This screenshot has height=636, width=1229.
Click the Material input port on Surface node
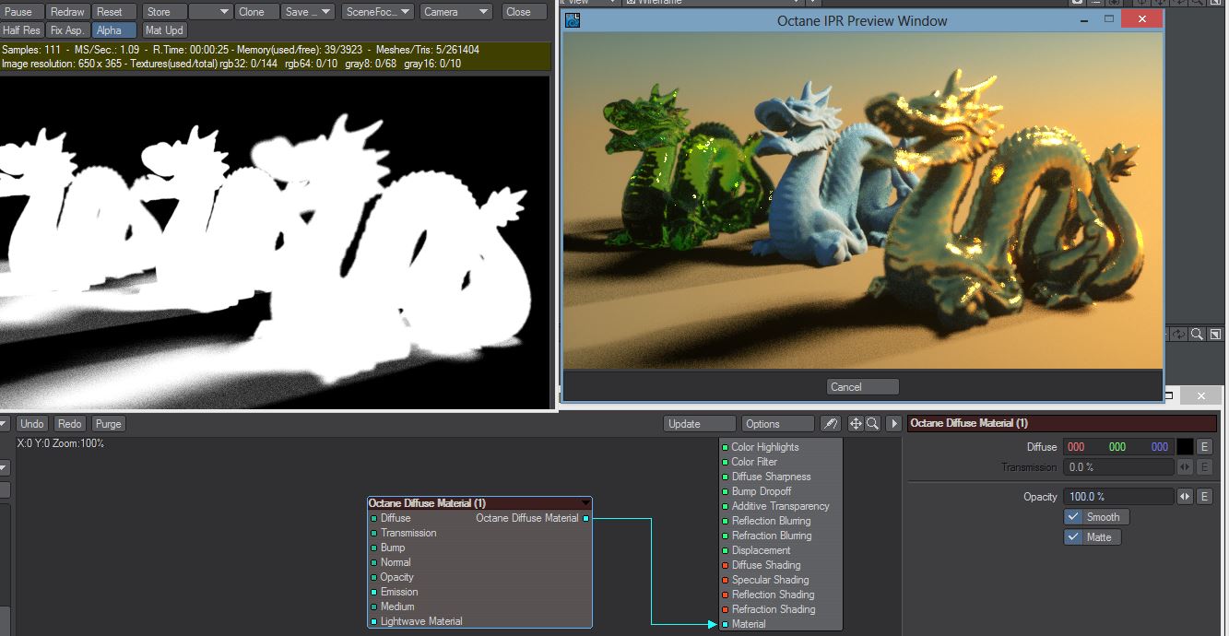pos(725,624)
